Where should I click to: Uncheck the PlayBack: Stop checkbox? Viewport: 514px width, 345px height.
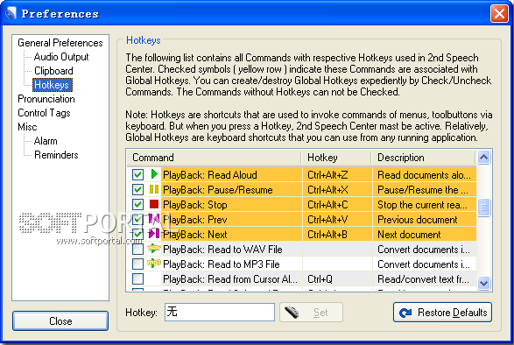point(137,205)
